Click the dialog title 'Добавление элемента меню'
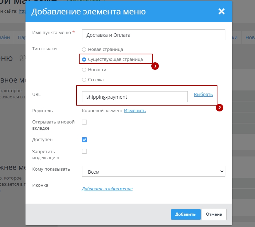Image resolution: width=255 pixels, height=227 pixels. coord(89,12)
